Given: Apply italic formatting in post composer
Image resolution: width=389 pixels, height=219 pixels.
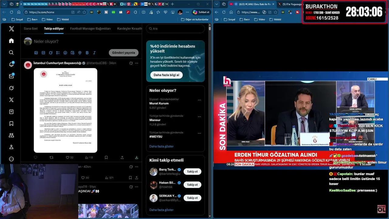Looking at the screenshot, I should (94, 53).
